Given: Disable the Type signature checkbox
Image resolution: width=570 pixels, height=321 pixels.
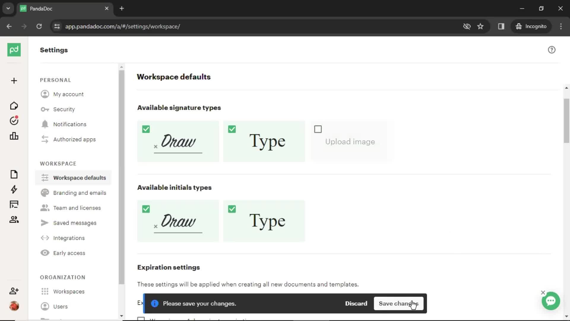Looking at the screenshot, I should tap(232, 129).
